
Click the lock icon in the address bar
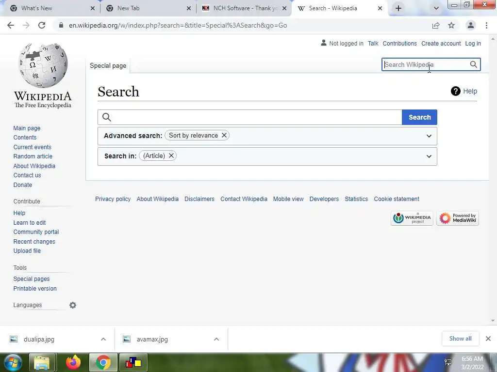tap(61, 25)
